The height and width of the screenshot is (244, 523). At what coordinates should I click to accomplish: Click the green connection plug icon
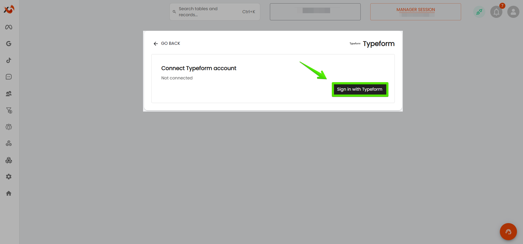[479, 12]
